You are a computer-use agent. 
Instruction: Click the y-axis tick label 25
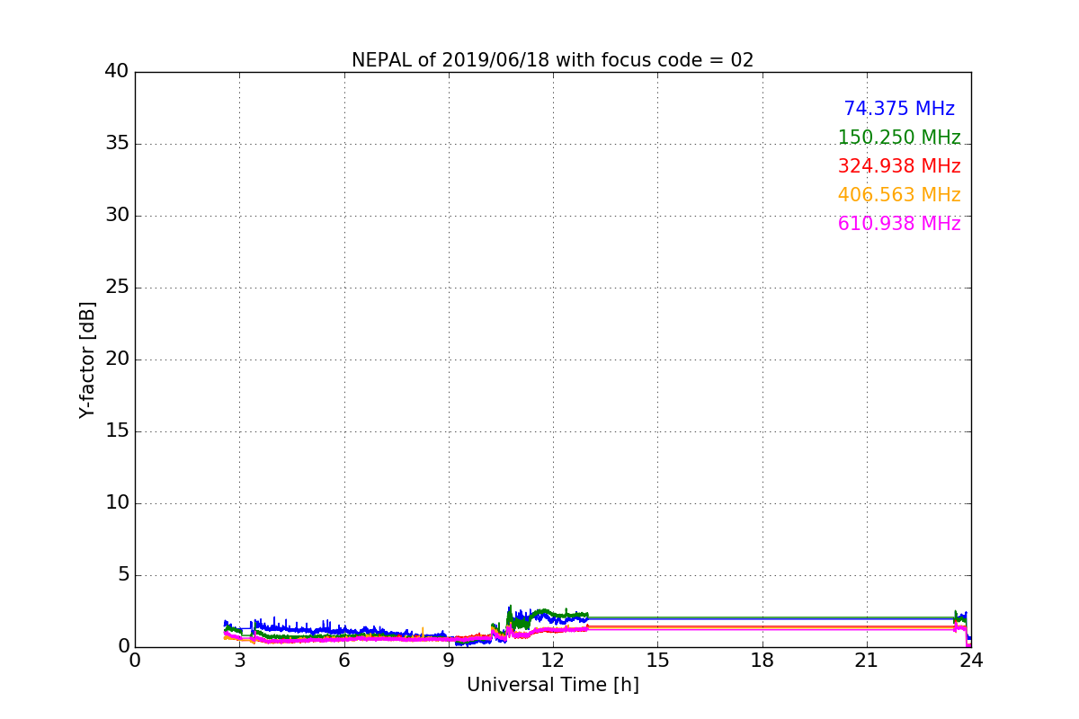tap(117, 288)
